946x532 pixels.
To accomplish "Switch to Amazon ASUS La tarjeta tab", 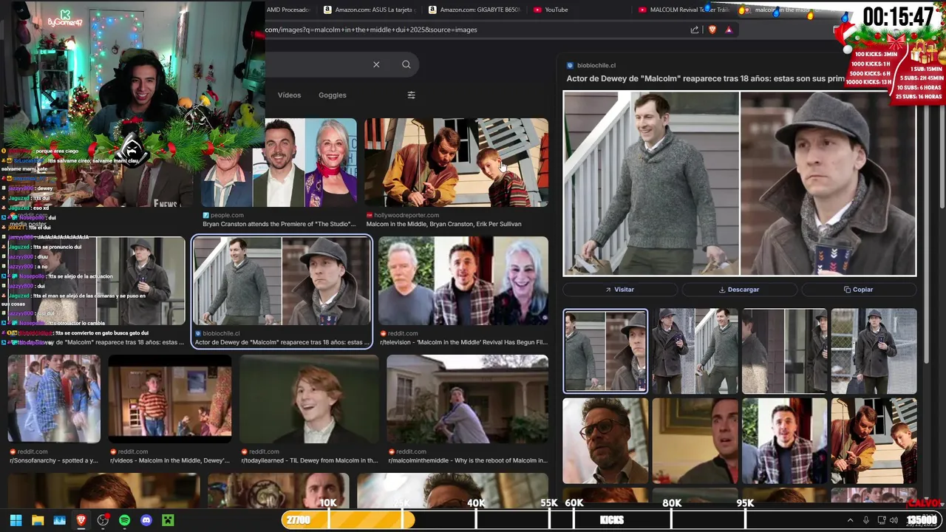I will click(370, 10).
